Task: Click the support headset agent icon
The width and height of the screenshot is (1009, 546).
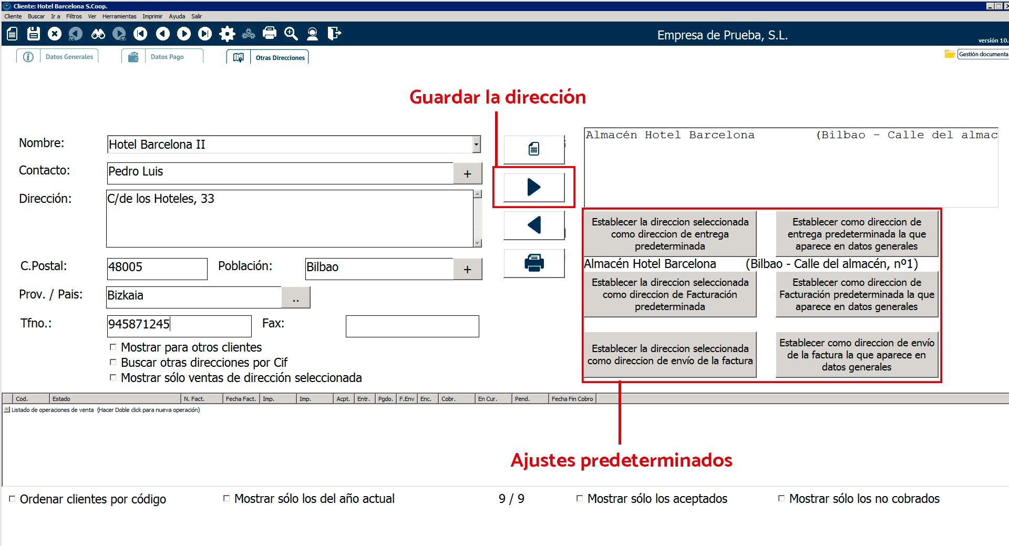Action: [312, 34]
